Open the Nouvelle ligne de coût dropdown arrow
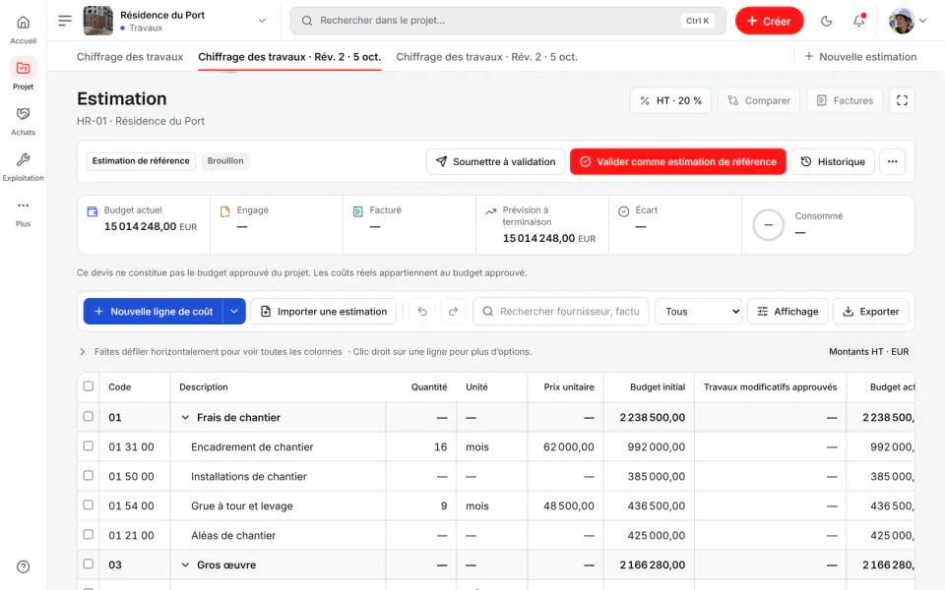 [234, 312]
